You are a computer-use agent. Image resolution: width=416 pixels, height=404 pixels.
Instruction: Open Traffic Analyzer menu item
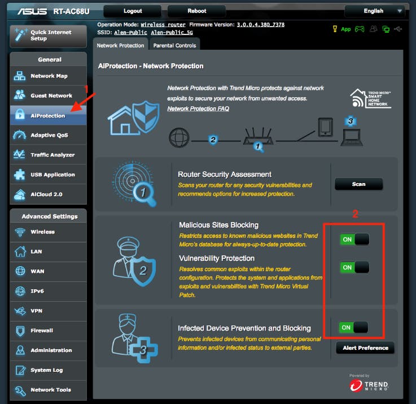click(49, 155)
